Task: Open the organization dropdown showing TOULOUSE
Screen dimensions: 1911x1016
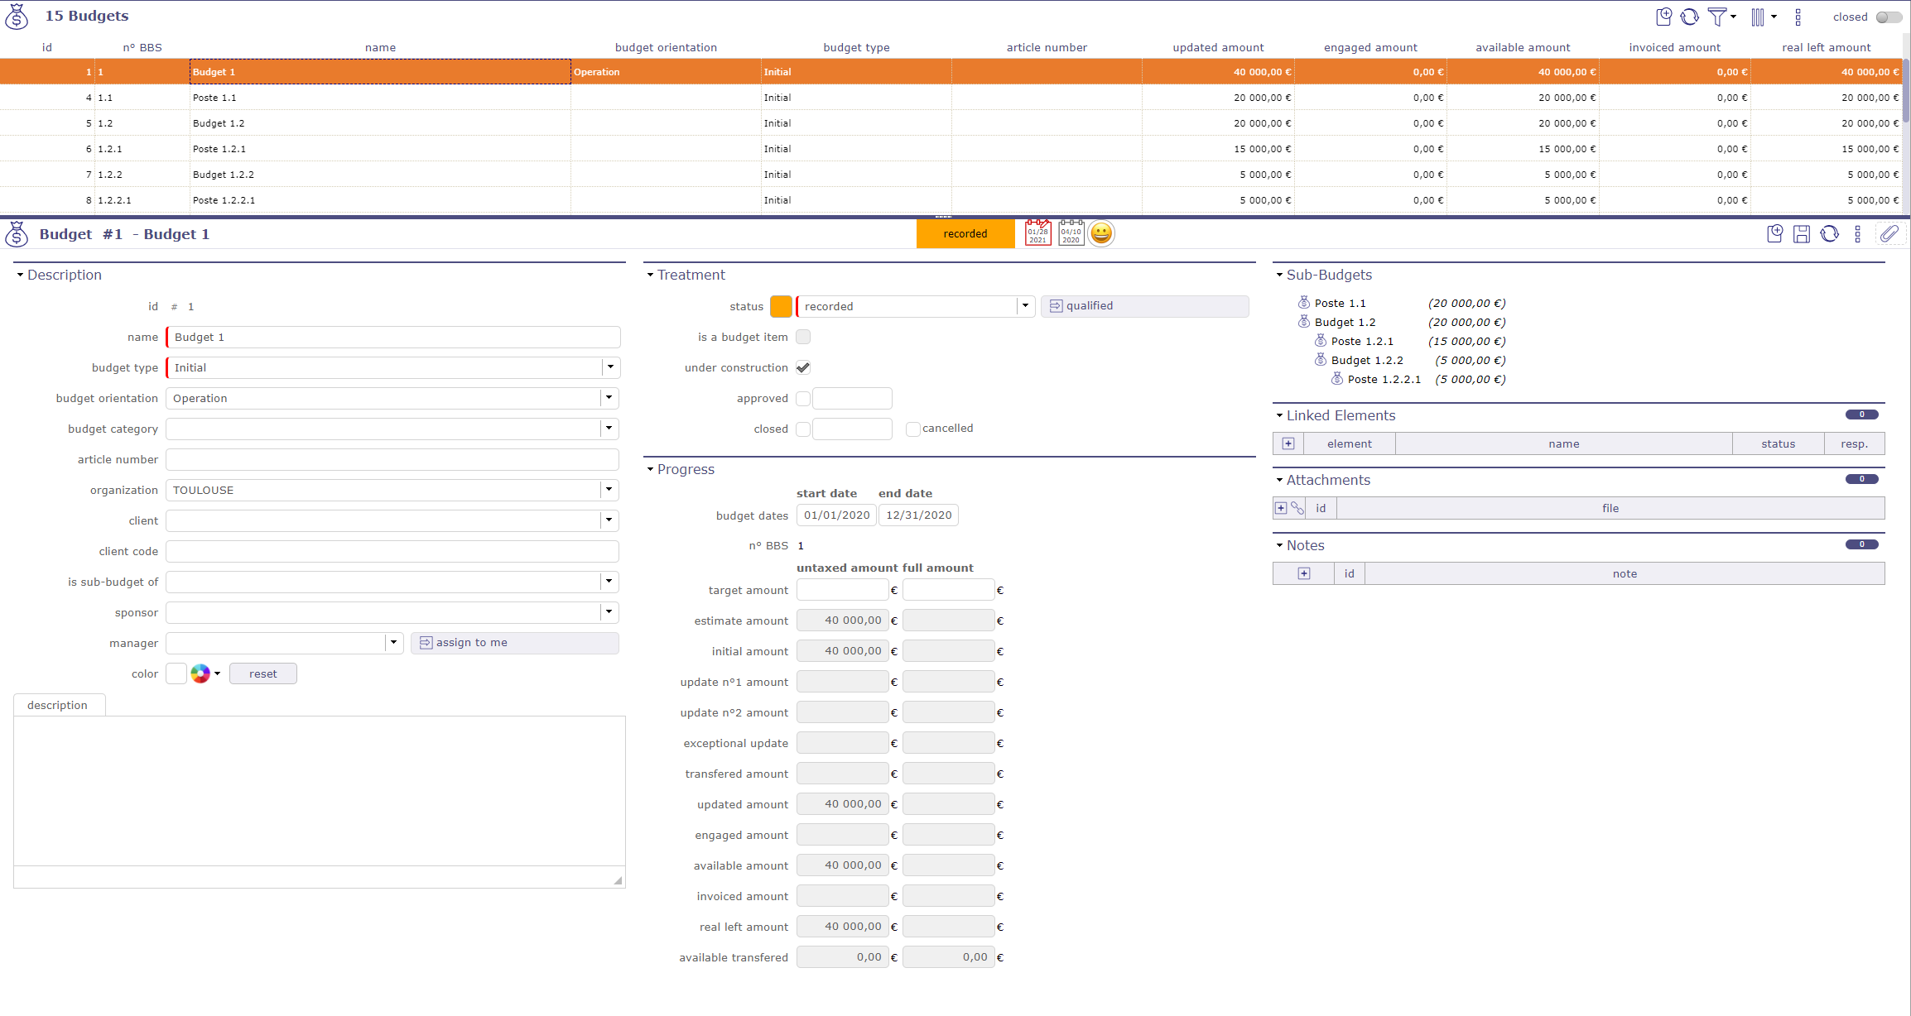Action: (609, 490)
